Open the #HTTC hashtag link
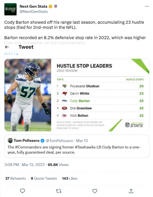The width and height of the screenshot is (153, 197). click(x=11, y=53)
